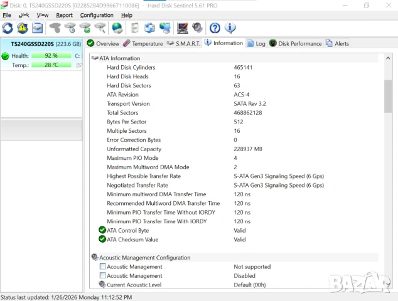Click the speaker sound icon in toolbar
The height and width of the screenshot is (301, 398).
[198, 28]
